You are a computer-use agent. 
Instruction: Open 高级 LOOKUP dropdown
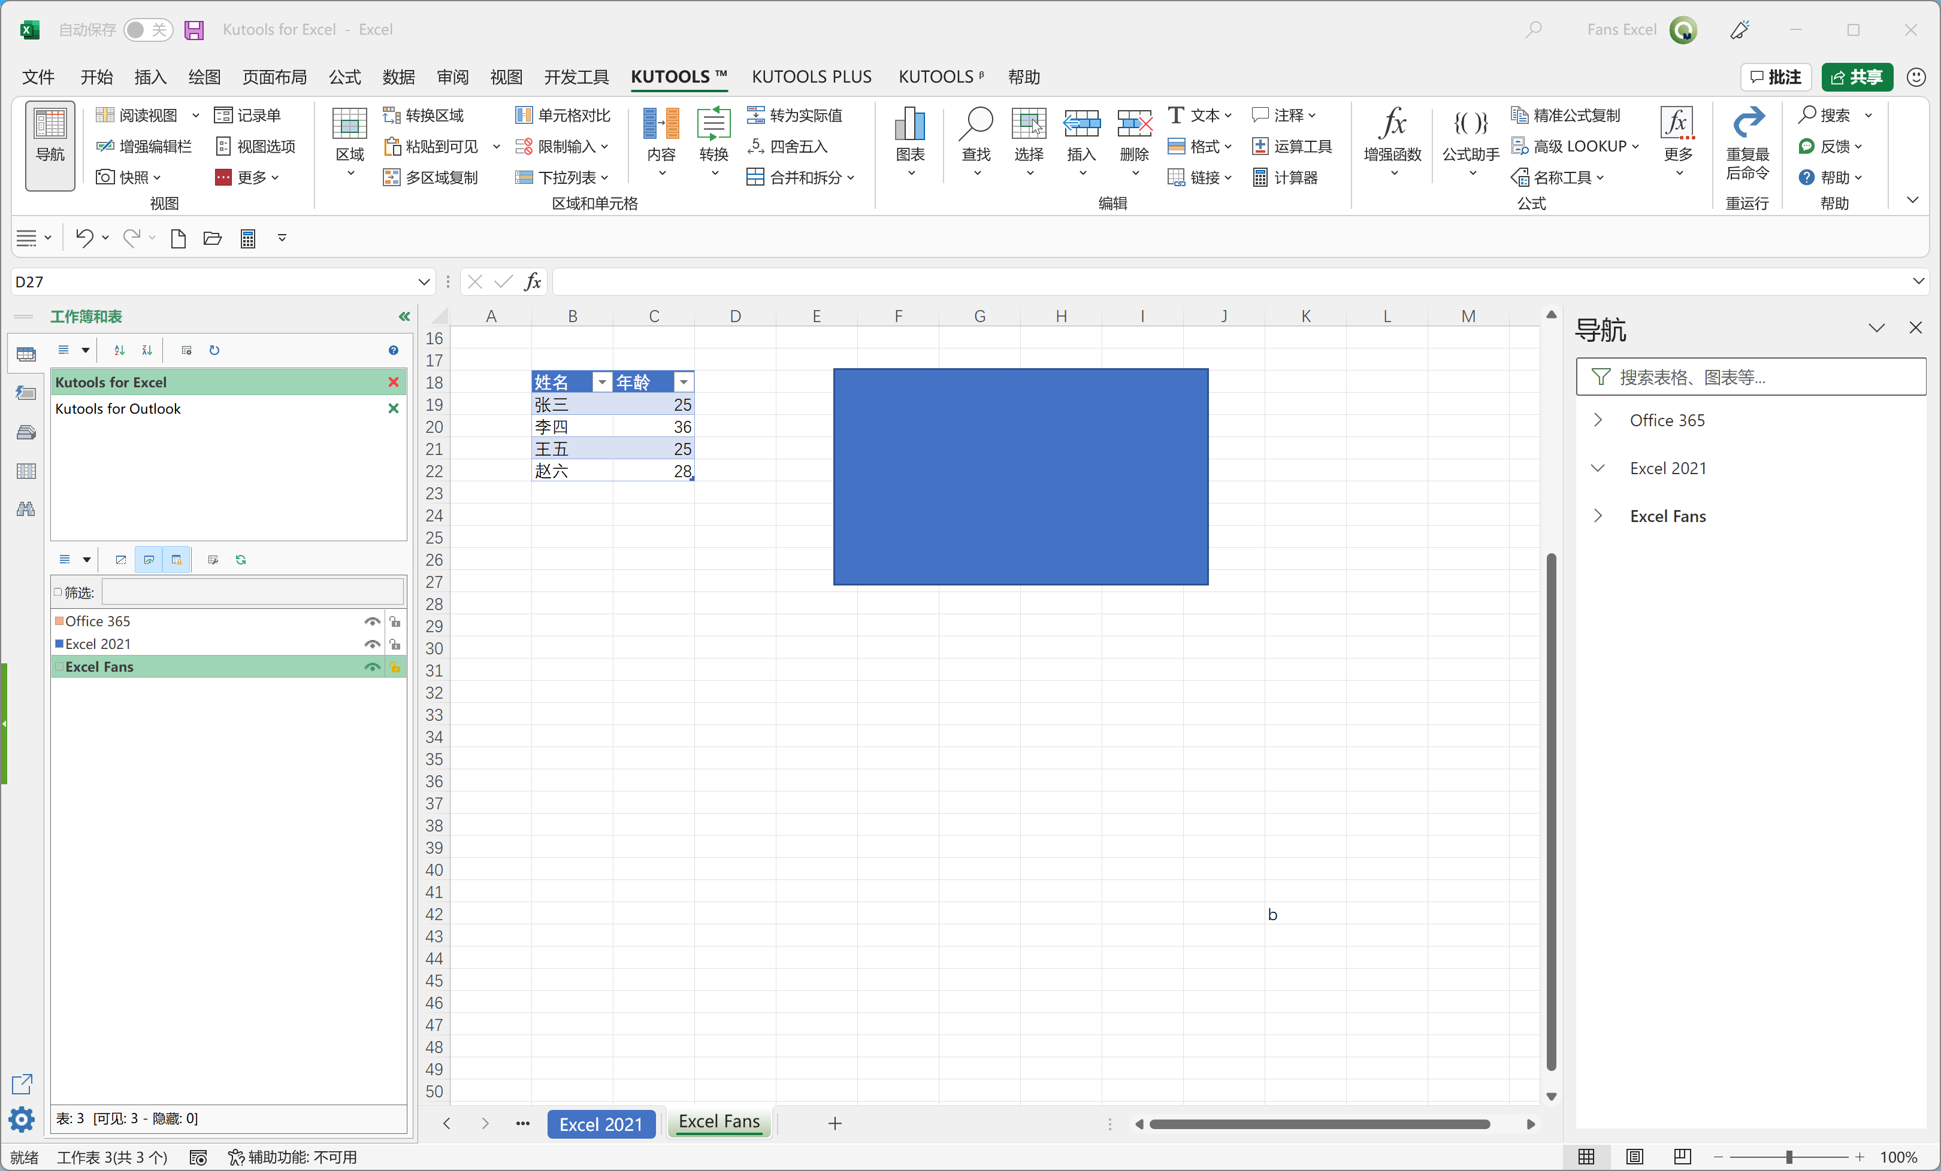click(1575, 146)
